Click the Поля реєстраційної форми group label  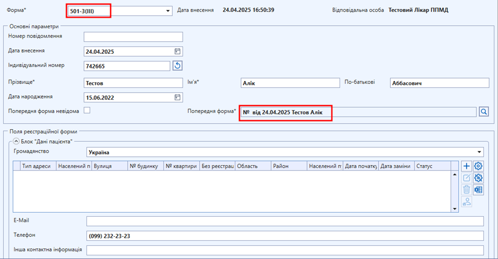pyautogui.click(x=43, y=131)
